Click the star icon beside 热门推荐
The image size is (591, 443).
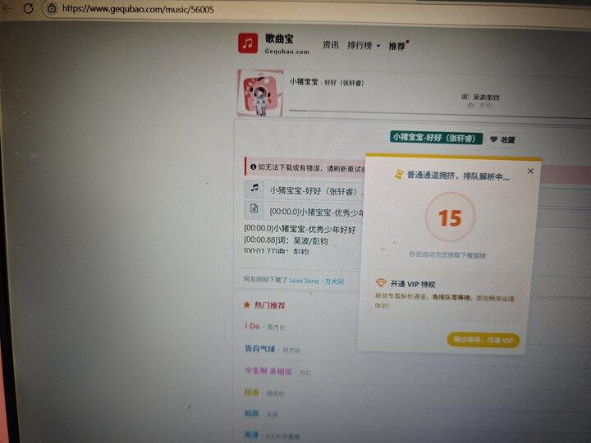[247, 304]
